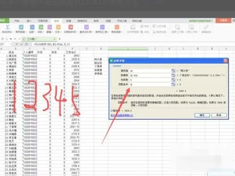
Task: Select column I header
Action: tap(128, 48)
